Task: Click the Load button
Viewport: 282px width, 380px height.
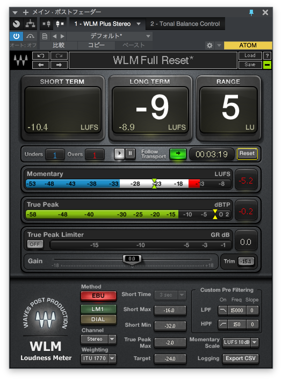Action: pos(250,55)
